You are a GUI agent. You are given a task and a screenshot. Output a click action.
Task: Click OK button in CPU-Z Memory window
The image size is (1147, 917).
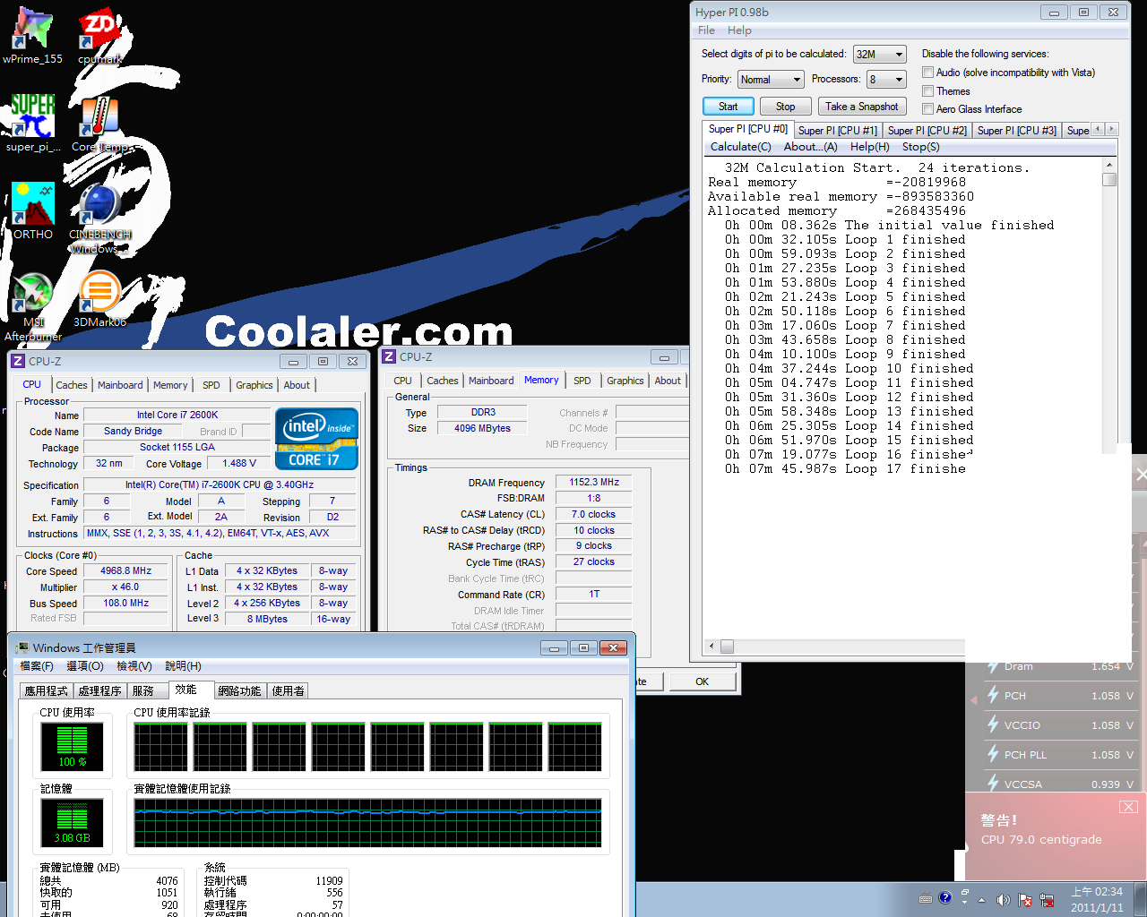703,681
